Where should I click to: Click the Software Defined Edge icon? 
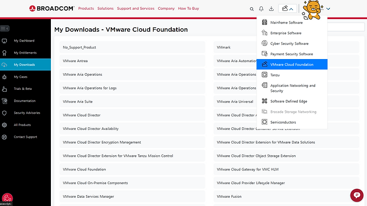[x=264, y=101]
